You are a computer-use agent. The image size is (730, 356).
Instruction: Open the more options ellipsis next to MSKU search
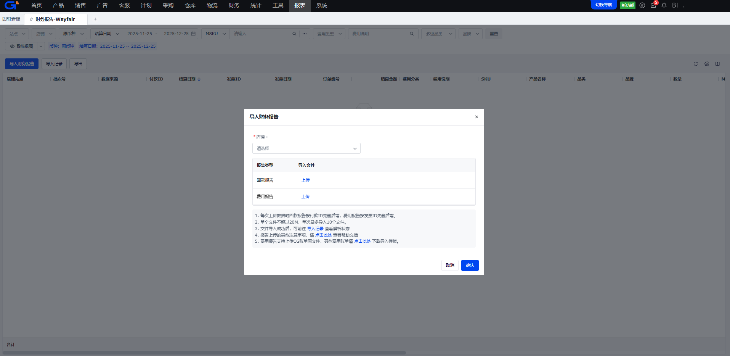(305, 34)
